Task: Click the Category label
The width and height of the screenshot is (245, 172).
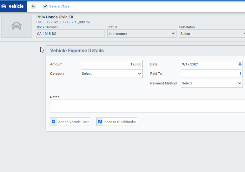Action: [x=57, y=74]
